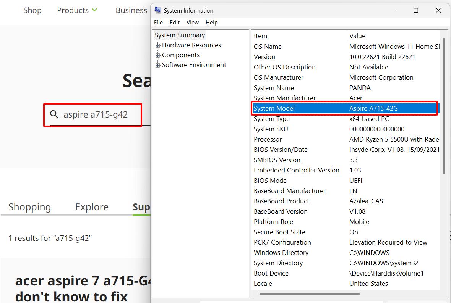The height and width of the screenshot is (303, 451).
Task: Select the Windows Directory row
Action: coord(346,253)
